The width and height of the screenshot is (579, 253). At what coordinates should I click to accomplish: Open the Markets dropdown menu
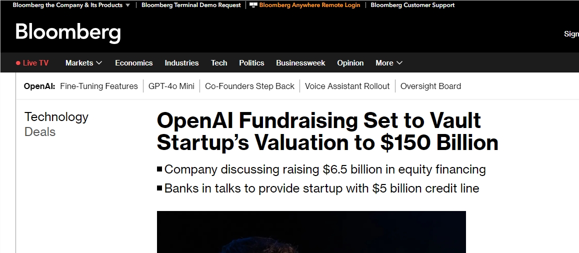(x=83, y=63)
